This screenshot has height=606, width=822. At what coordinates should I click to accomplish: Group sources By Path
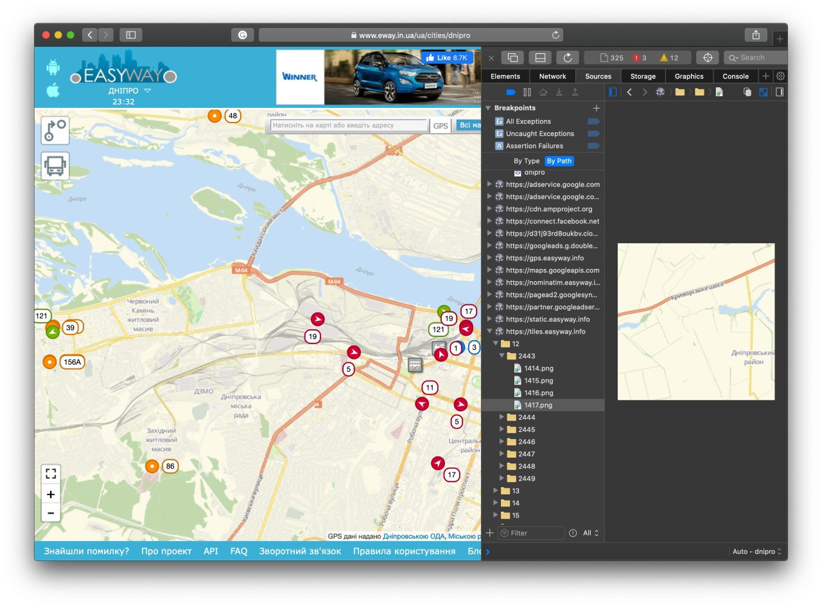(559, 161)
